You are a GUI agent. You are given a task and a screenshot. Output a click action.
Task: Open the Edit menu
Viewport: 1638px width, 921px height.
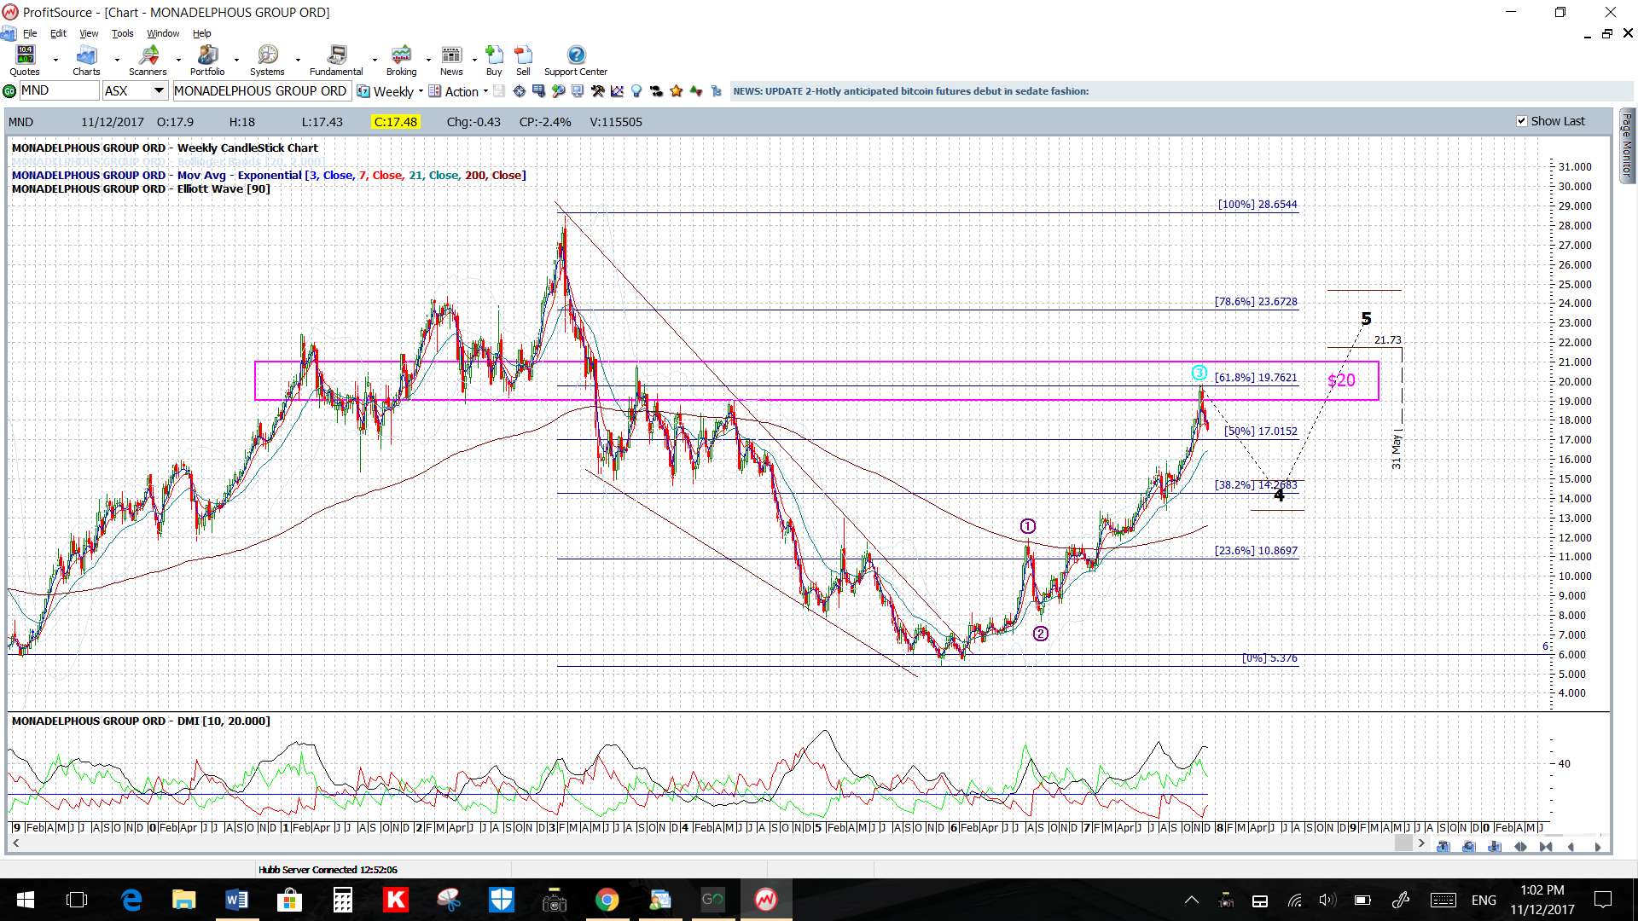[58, 33]
